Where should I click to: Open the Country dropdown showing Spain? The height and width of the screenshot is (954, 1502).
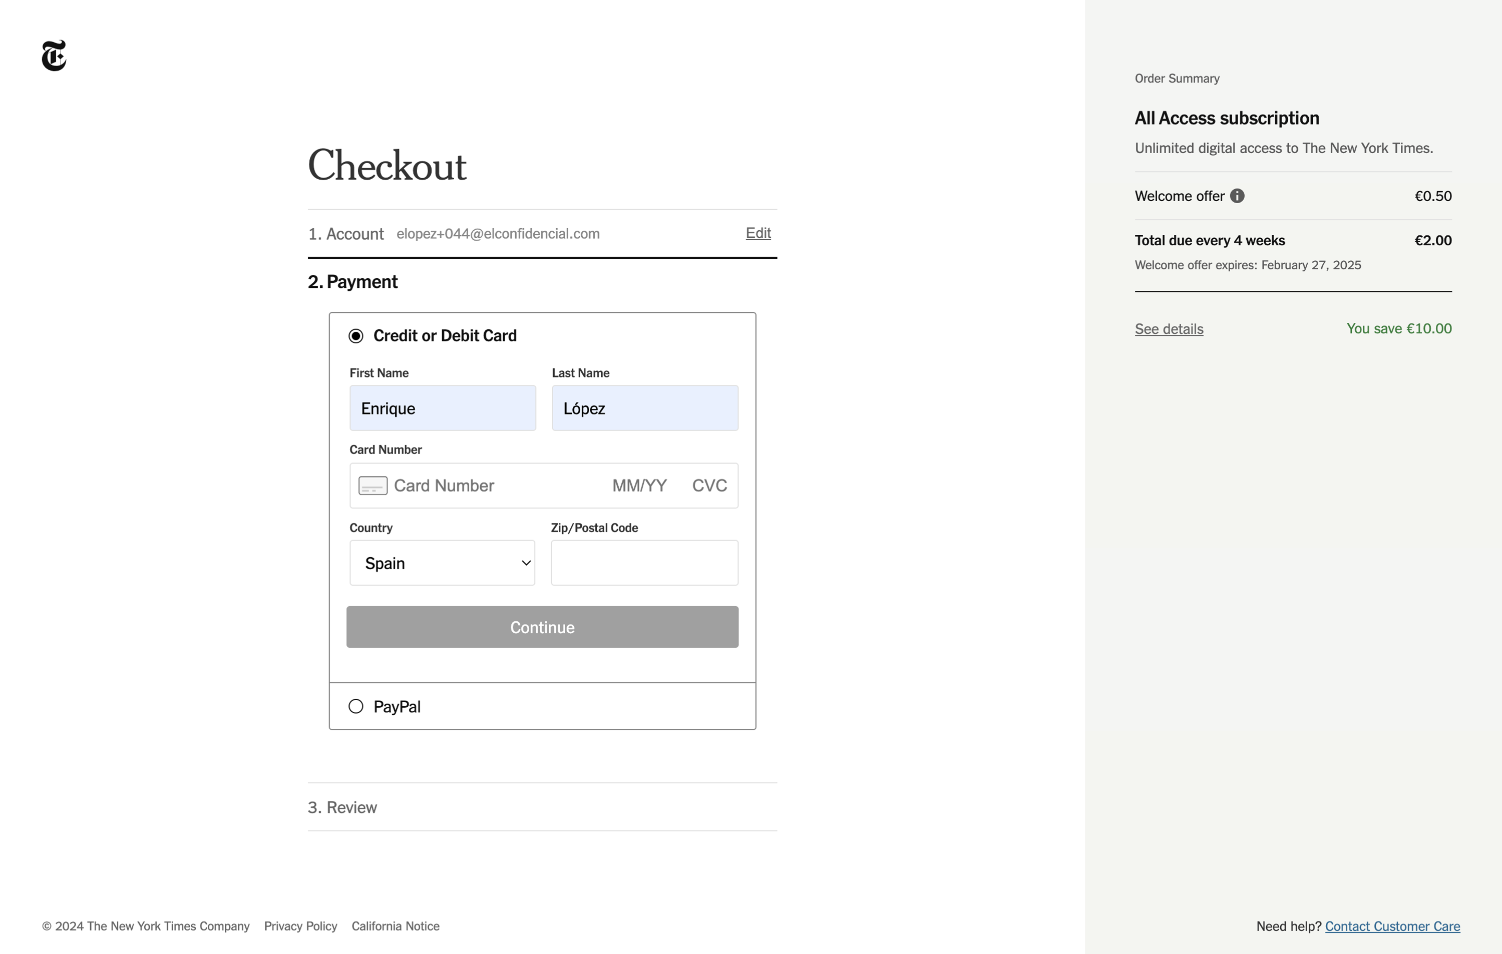(x=442, y=563)
